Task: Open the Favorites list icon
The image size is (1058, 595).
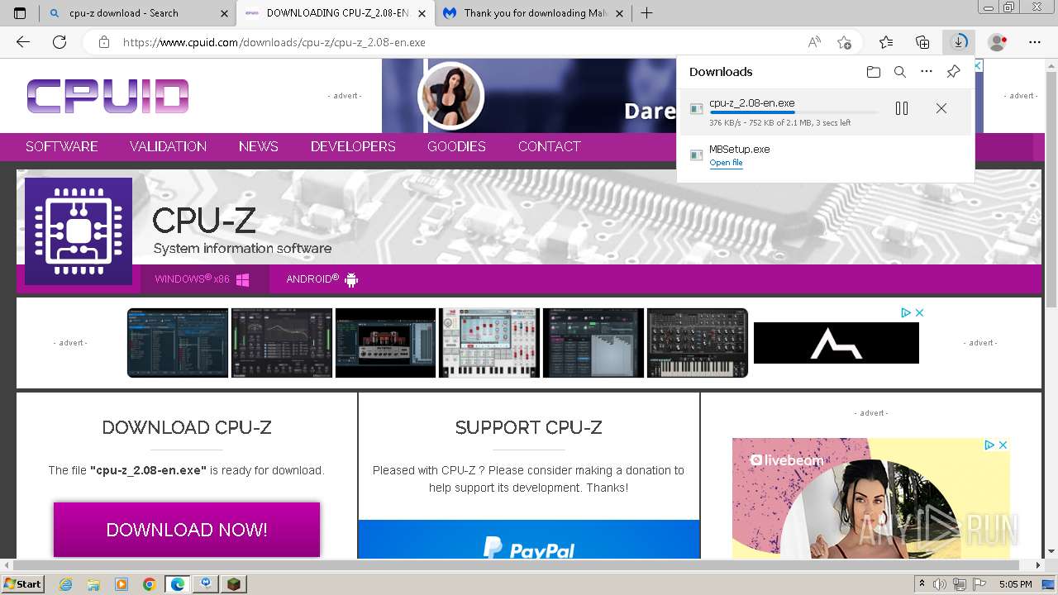Action: 886,42
